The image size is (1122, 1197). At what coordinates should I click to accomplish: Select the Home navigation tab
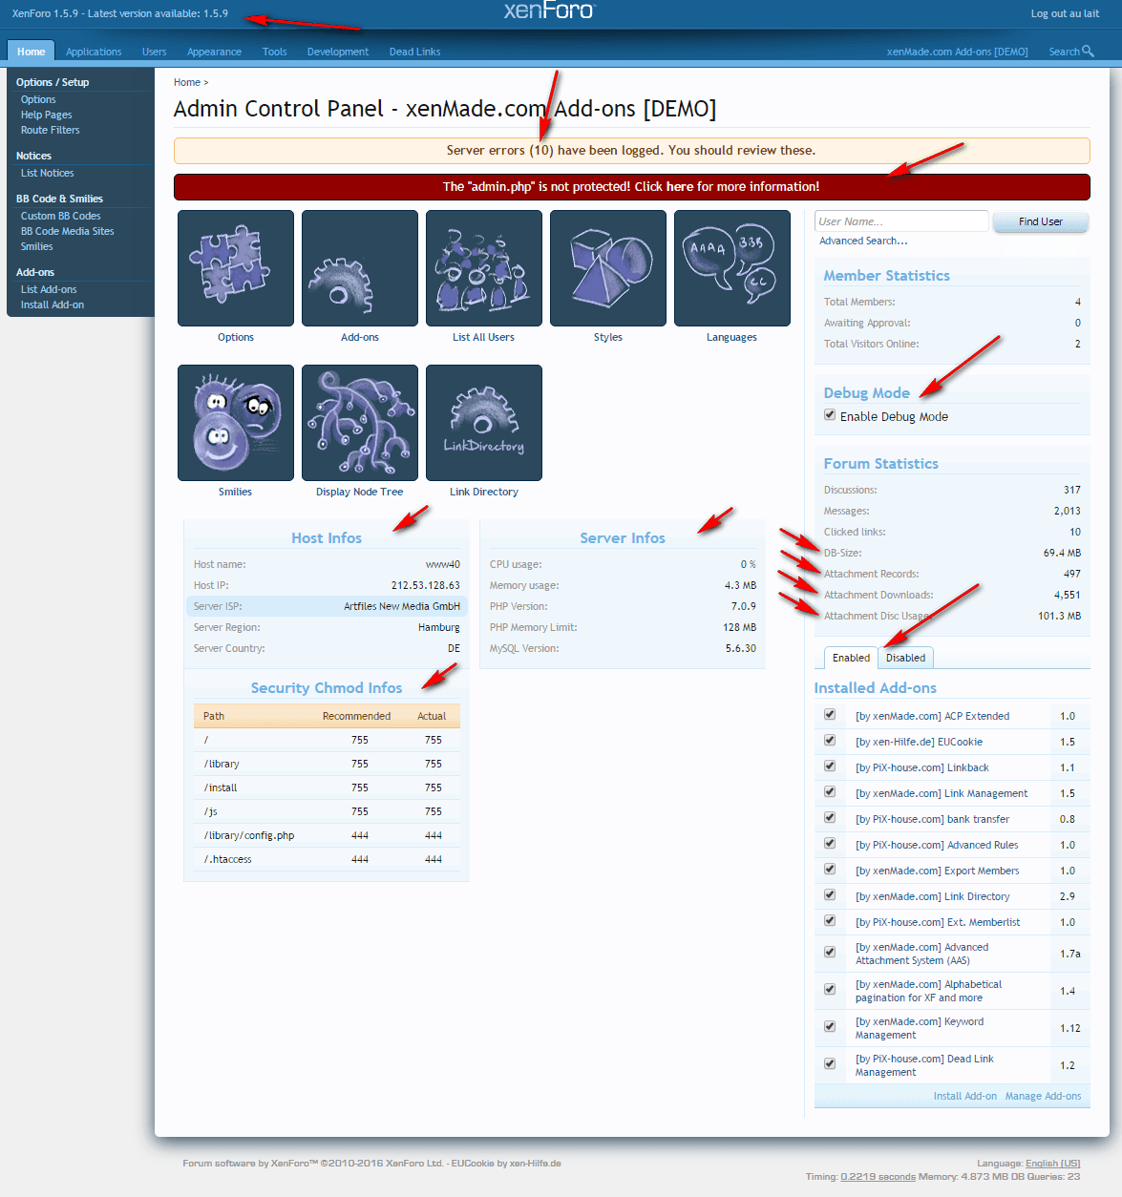[31, 52]
